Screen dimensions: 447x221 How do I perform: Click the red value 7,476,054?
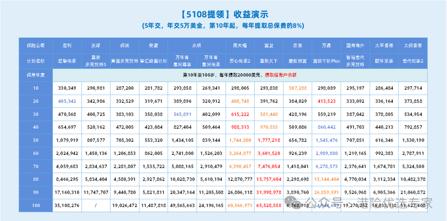pos(269,166)
